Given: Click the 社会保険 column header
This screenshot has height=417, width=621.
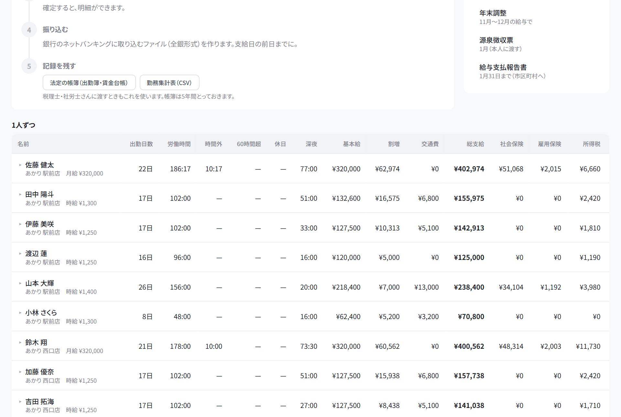Looking at the screenshot, I should (x=512, y=144).
